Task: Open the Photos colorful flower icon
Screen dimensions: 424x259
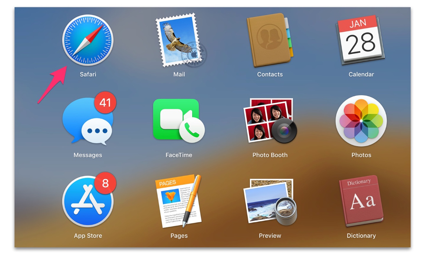Action: click(361, 121)
